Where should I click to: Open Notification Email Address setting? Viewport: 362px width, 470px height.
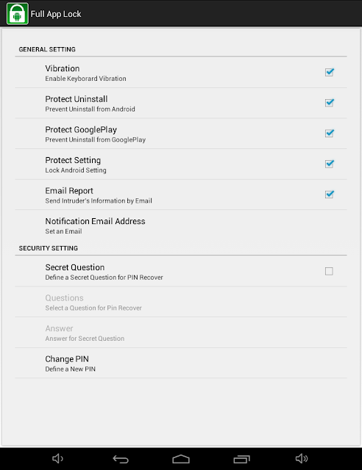pyautogui.click(x=181, y=225)
